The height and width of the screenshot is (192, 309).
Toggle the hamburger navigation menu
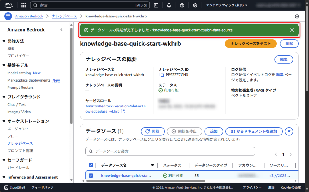click(x=8, y=16)
